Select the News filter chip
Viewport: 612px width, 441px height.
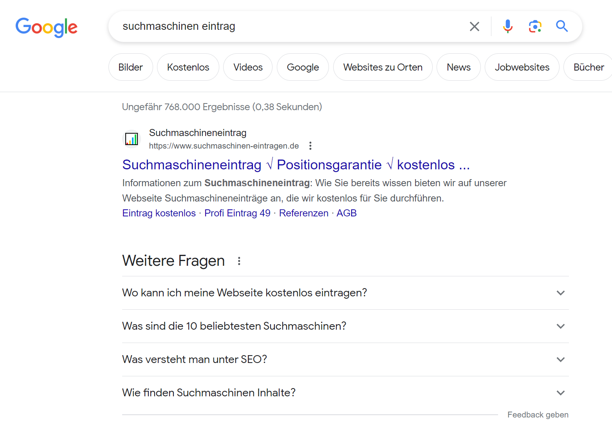(x=459, y=67)
